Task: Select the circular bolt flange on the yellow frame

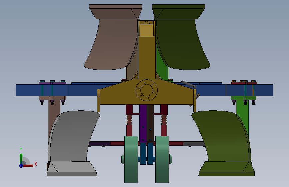Action: pyautogui.click(x=147, y=90)
